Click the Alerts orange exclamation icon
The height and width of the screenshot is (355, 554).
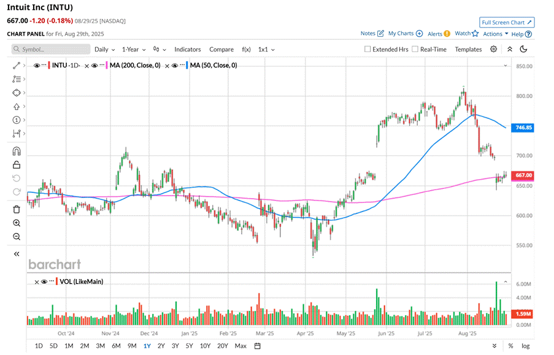(447, 34)
